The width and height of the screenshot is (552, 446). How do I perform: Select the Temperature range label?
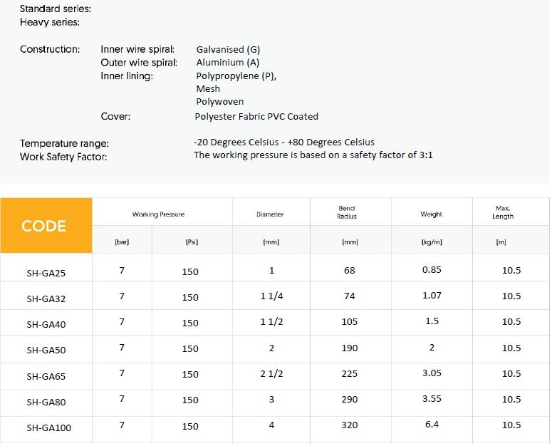(64, 143)
